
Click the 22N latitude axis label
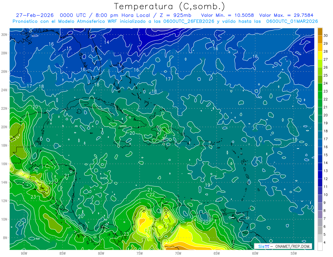(x=4, y=108)
